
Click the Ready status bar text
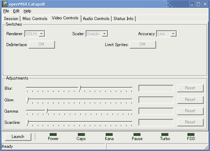[7, 146]
